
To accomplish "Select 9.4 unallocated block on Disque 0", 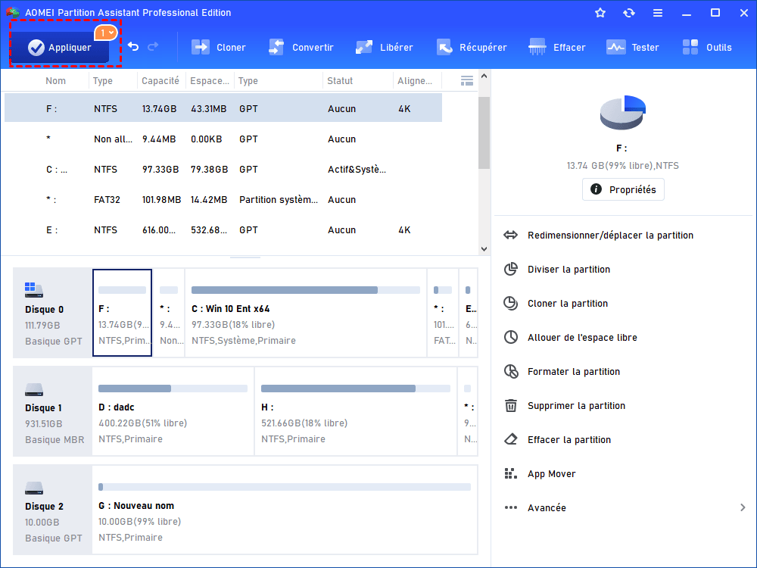I will tap(169, 313).
